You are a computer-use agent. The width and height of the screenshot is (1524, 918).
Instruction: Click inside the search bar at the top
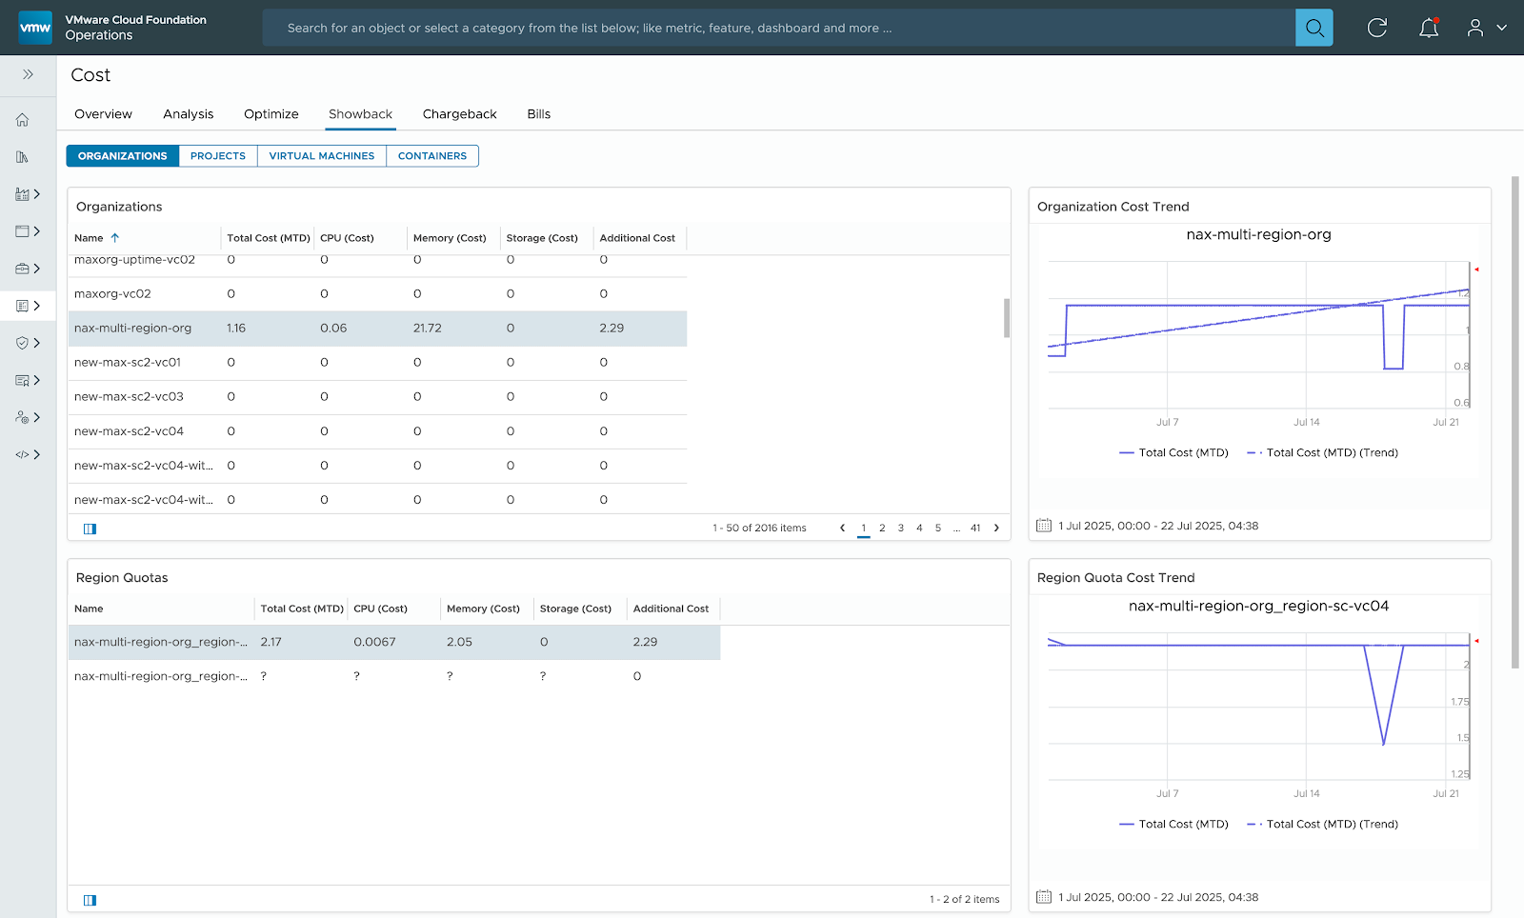click(x=762, y=28)
